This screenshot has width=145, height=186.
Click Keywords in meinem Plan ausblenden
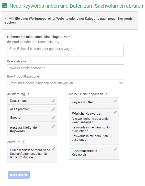[90, 138]
